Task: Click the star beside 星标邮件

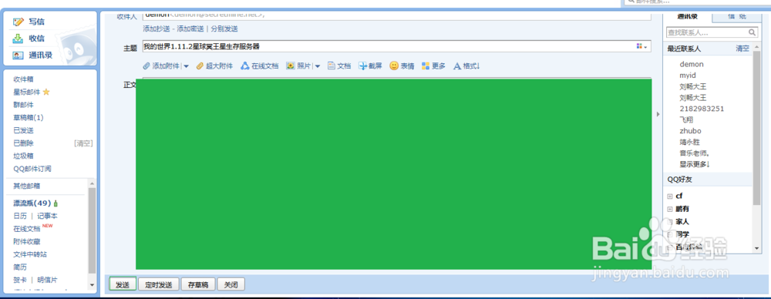Action: click(x=46, y=92)
